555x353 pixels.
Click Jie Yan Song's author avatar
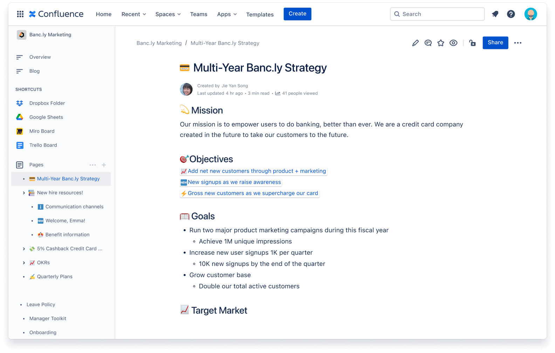point(186,89)
